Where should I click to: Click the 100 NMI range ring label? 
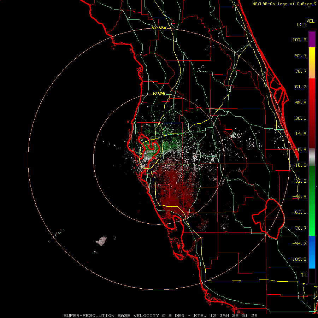click(x=159, y=28)
